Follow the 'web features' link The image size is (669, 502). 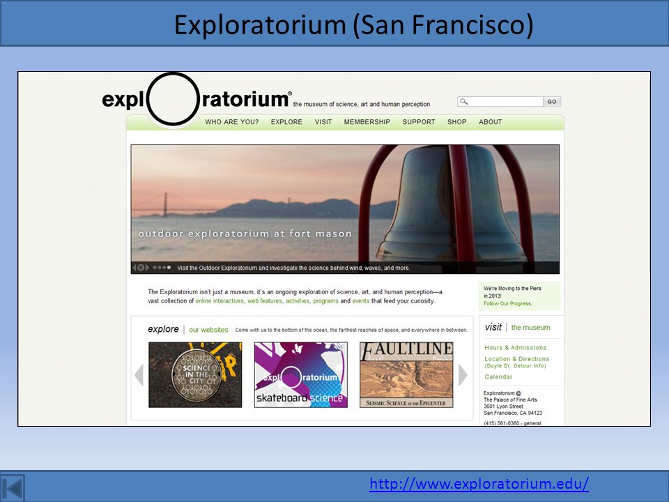[x=265, y=301]
